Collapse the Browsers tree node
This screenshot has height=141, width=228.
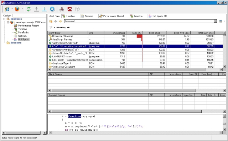4,19
